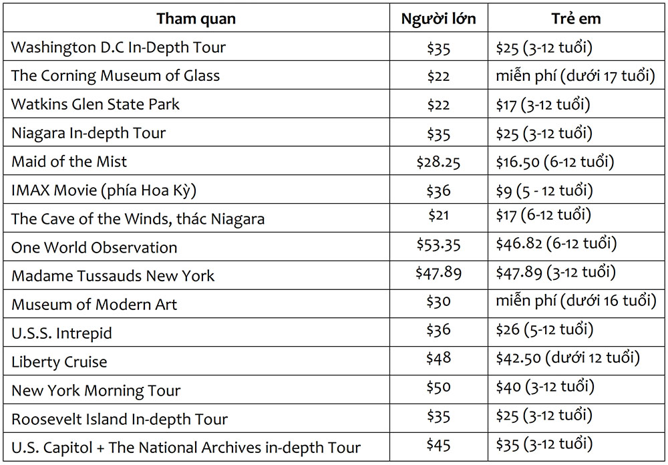
Task: Select the Washington D.C In-Depth Tour row
Action: click(334, 46)
